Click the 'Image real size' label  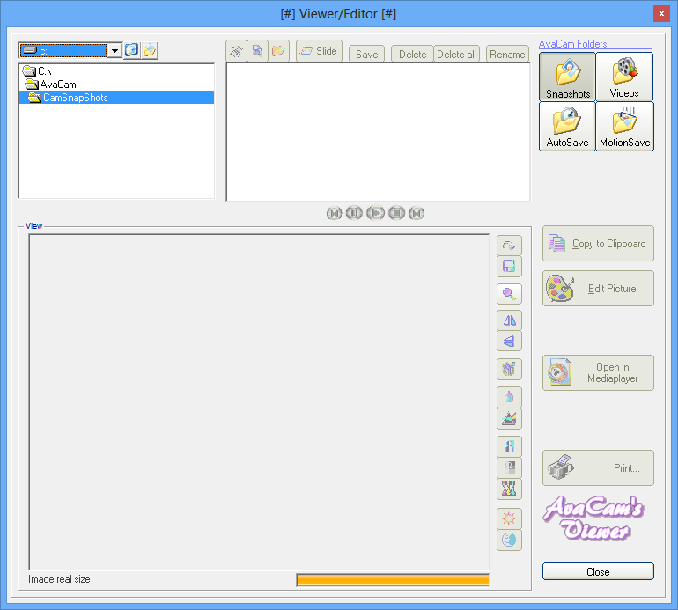[x=59, y=579]
